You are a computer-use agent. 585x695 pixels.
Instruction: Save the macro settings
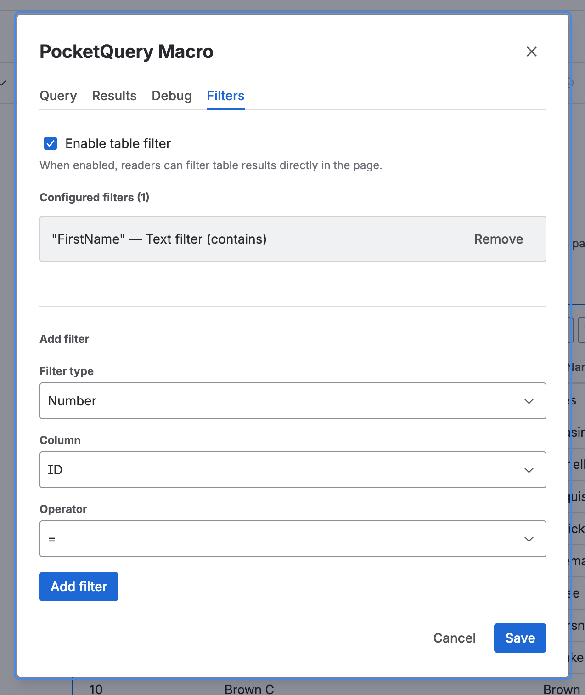(x=520, y=638)
